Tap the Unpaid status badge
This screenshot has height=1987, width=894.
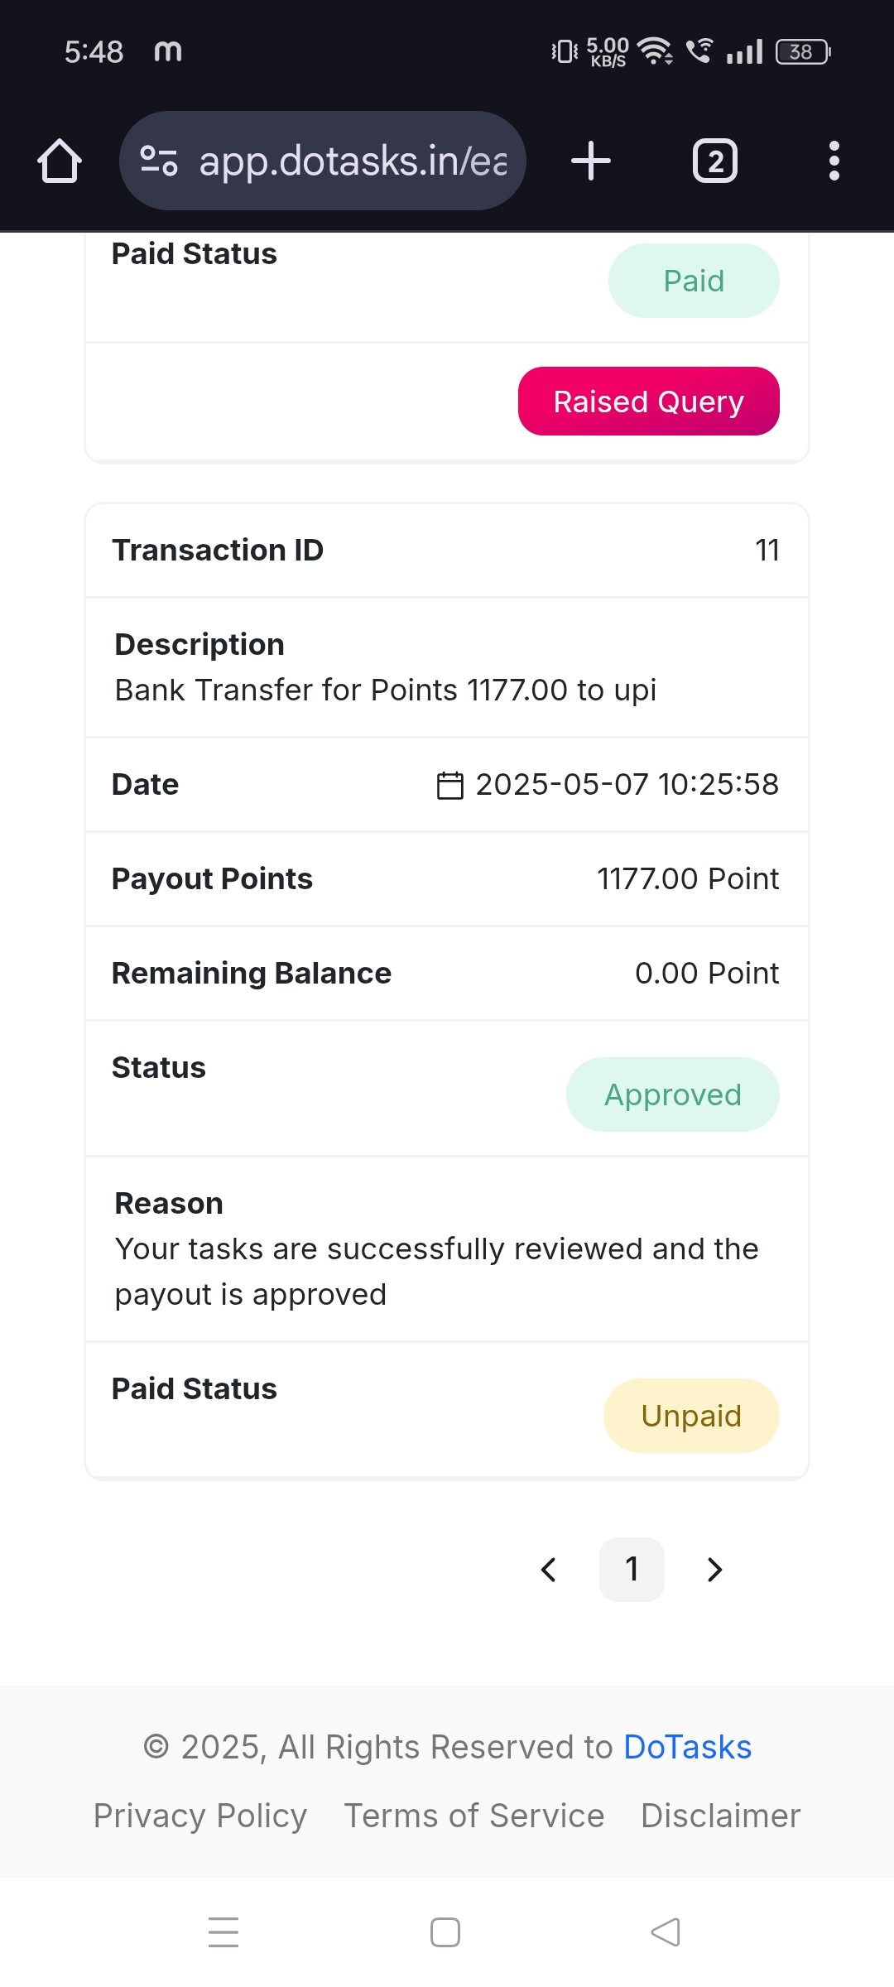click(691, 1416)
